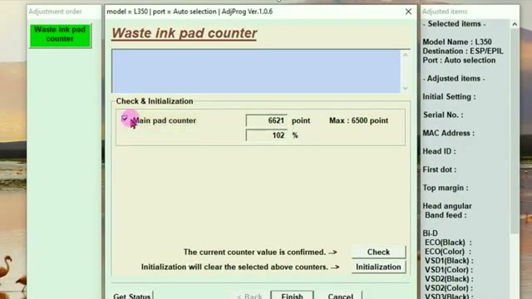This screenshot has height=299, width=532.
Task: Click the 6621 point counter field
Action: (x=267, y=120)
